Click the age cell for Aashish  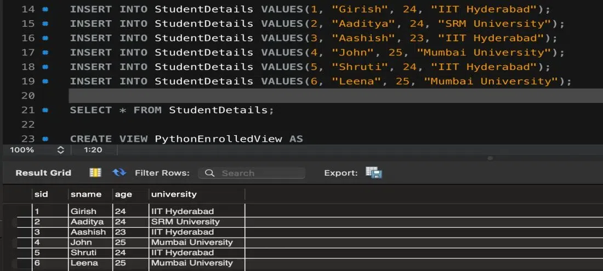121,232
